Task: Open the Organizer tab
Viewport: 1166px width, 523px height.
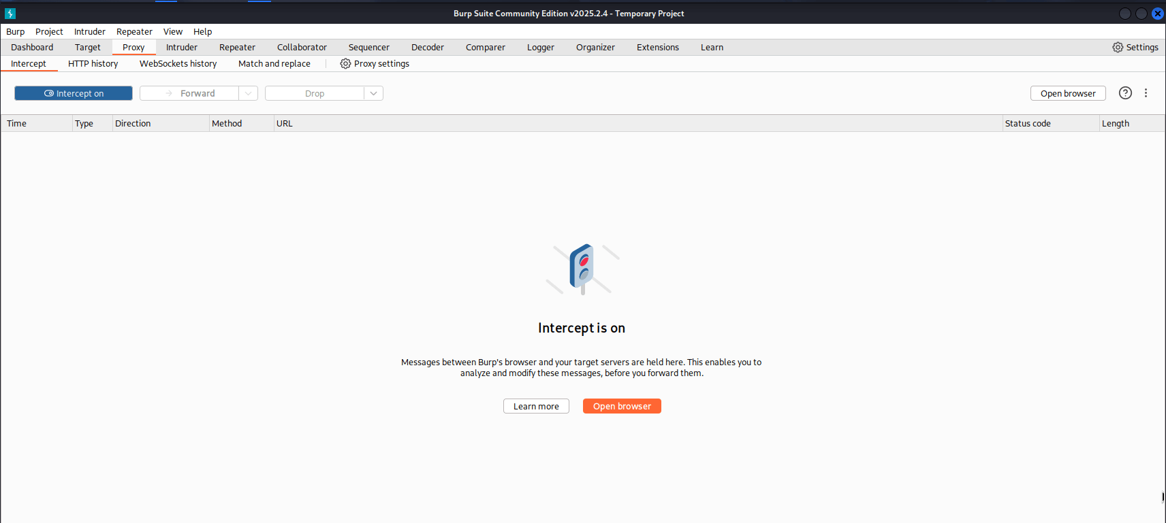Action: [595, 48]
